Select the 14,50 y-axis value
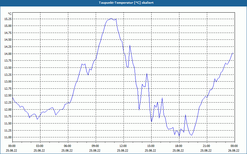Viewport: 247px width, 154px height. coord(8,40)
